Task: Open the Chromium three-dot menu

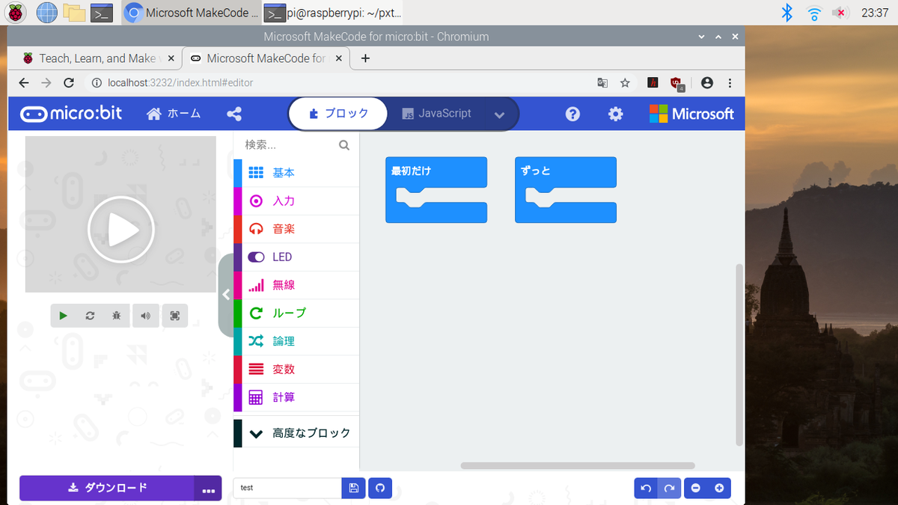Action: pyautogui.click(x=730, y=83)
